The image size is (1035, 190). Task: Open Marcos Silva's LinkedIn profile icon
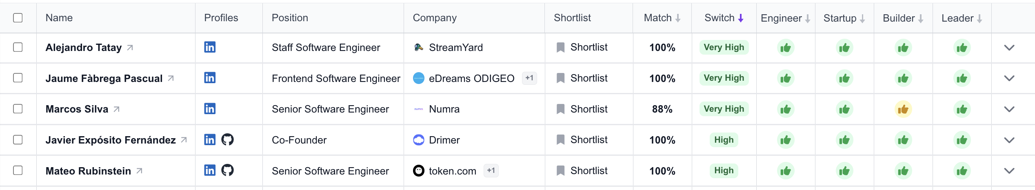point(210,109)
